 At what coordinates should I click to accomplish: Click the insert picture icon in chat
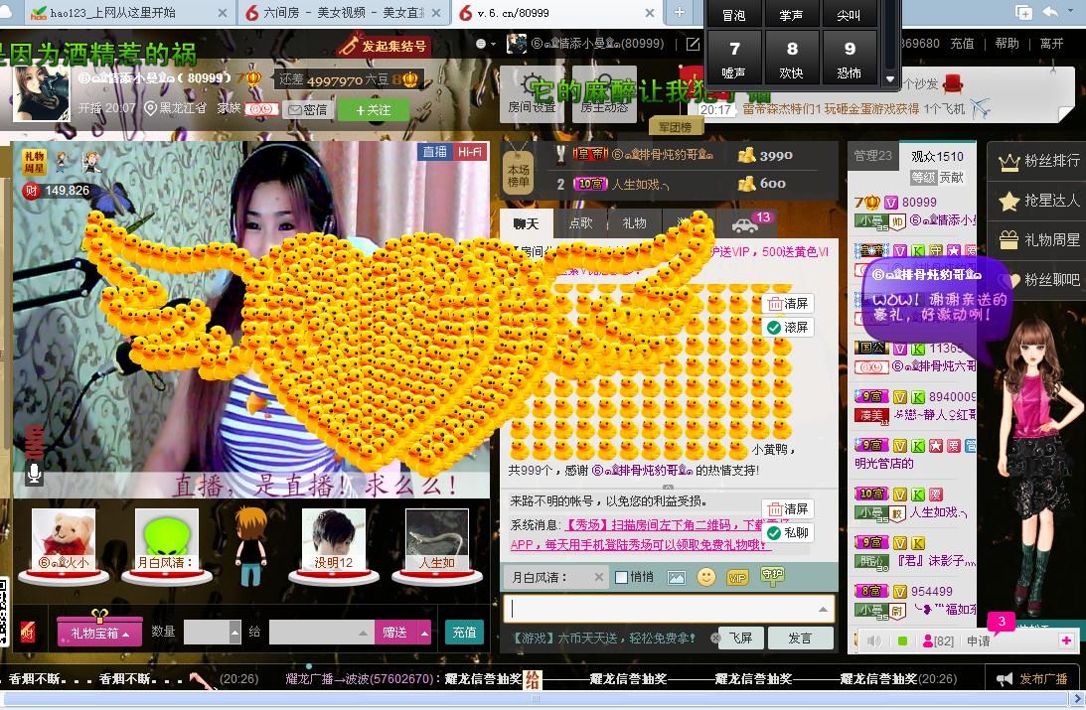(x=677, y=577)
